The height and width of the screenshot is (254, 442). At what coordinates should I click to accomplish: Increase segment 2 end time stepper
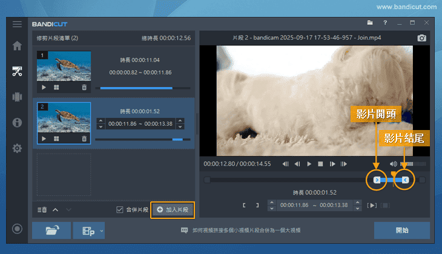[x=180, y=121]
